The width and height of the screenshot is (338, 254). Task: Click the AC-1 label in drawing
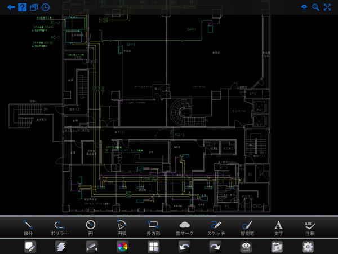click(x=55, y=37)
